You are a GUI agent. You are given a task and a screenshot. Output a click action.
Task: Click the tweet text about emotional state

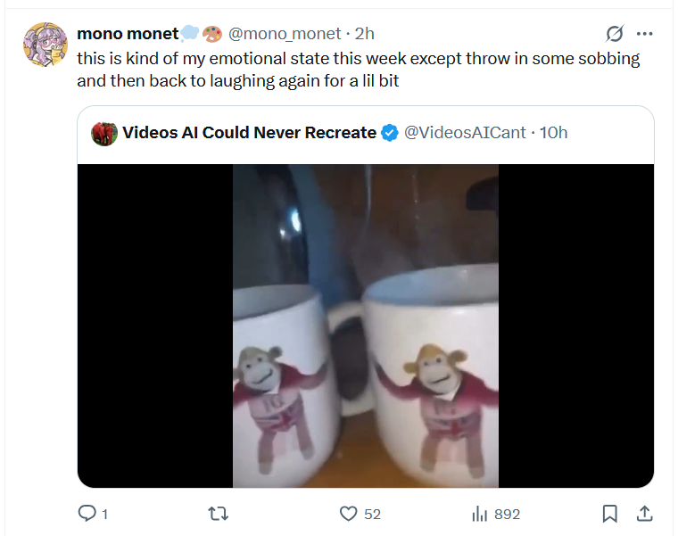359,70
